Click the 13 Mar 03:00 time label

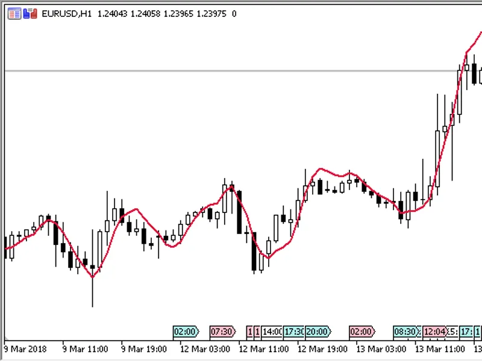381,349
